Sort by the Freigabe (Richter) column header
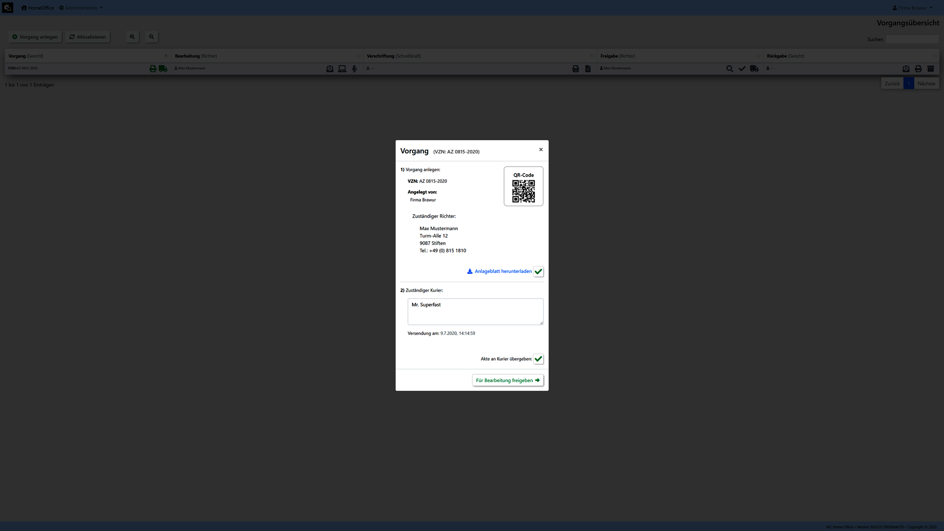Screen dimensions: 944x531 point(680,56)
